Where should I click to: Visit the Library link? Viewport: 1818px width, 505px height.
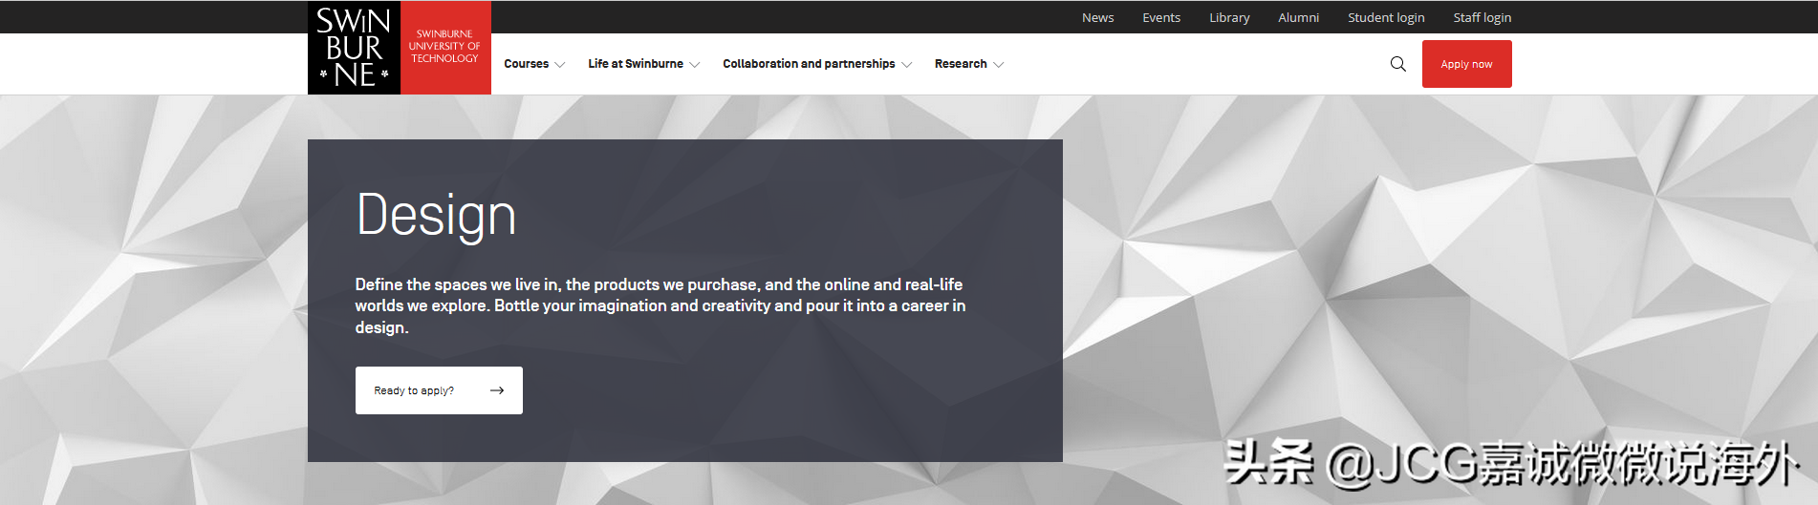point(1229,17)
